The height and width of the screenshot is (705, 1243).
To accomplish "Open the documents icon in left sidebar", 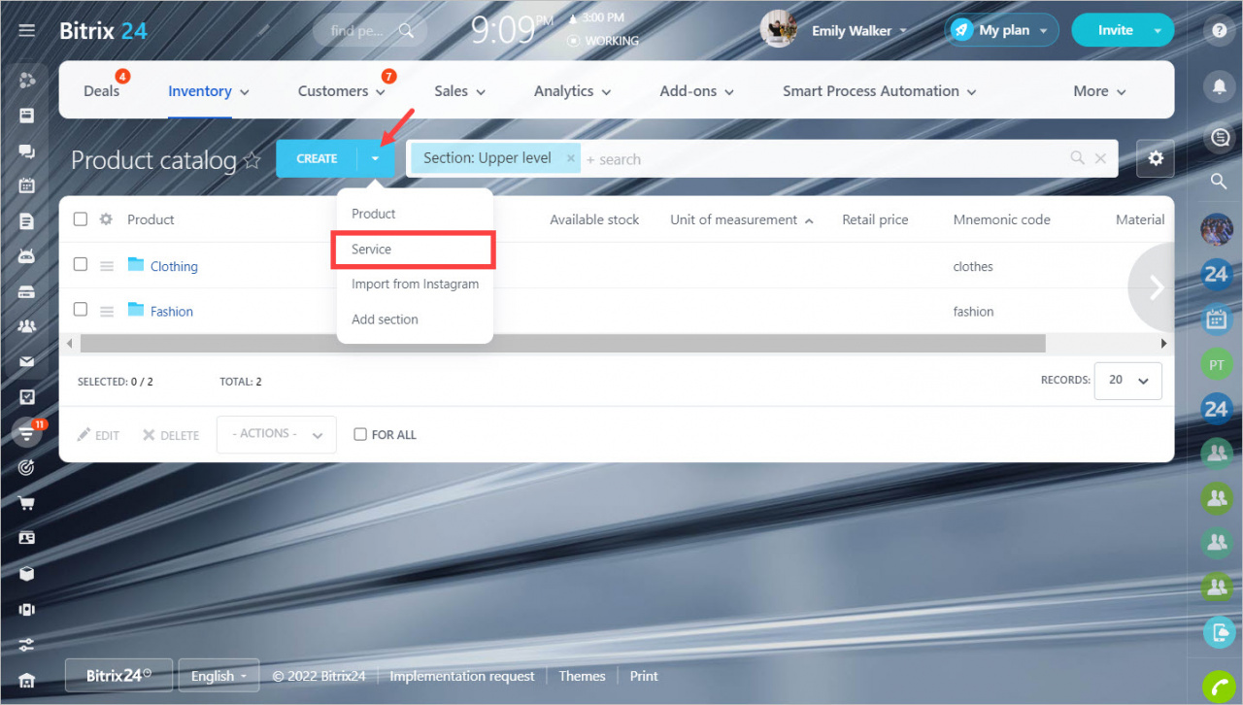I will [26, 221].
